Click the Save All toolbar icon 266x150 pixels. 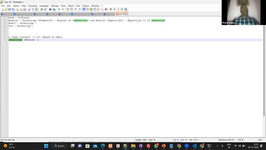13,9
